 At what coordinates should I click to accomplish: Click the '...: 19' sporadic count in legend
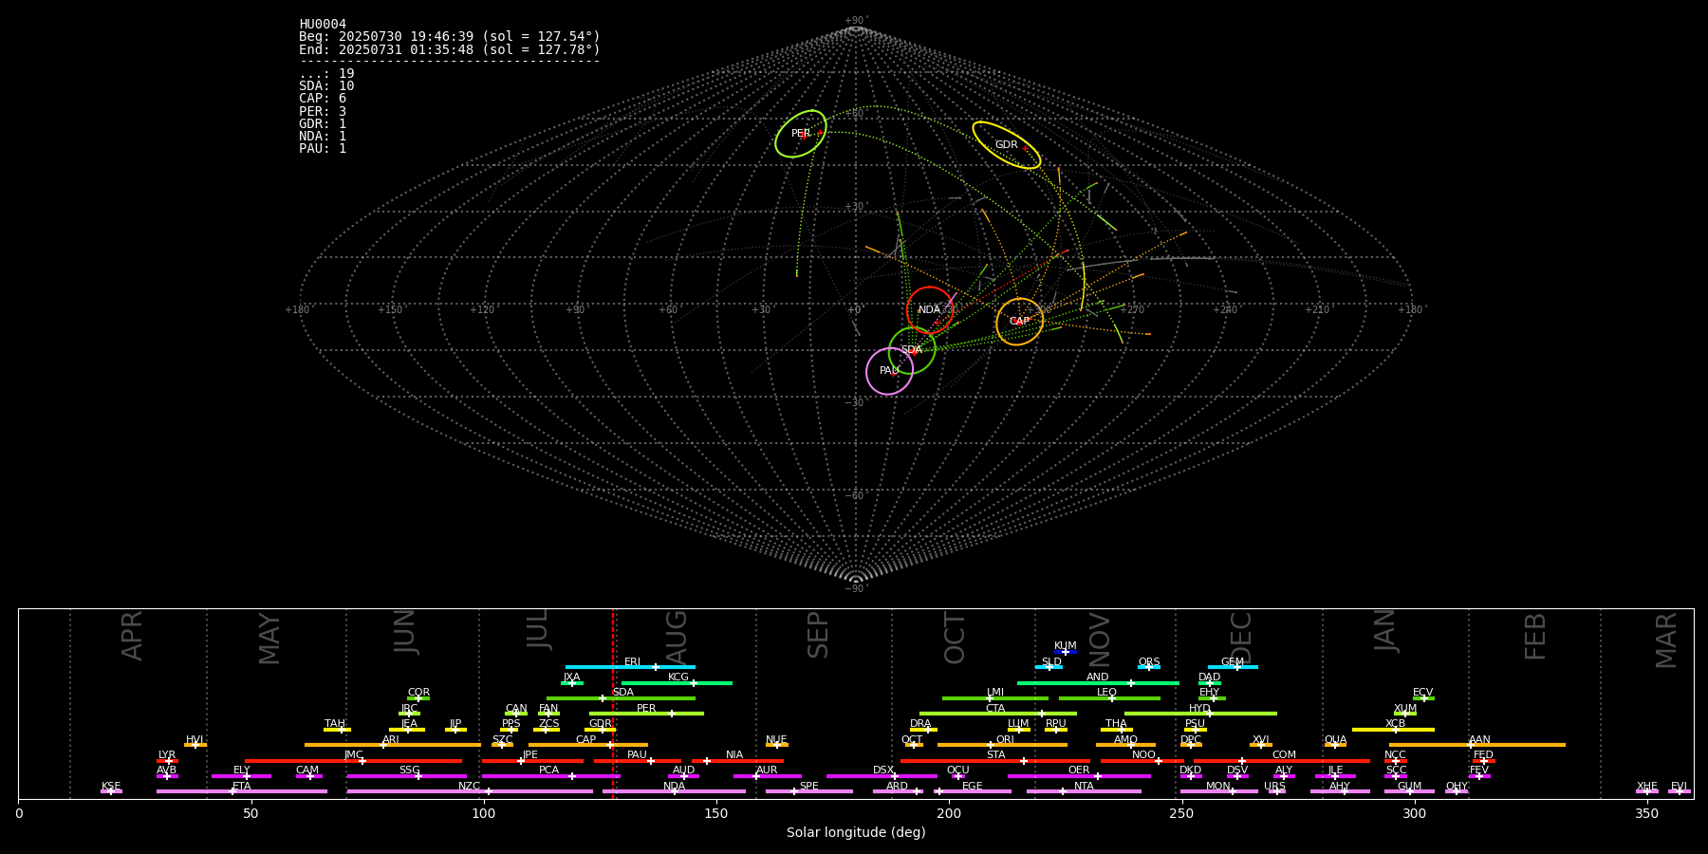[x=326, y=74]
